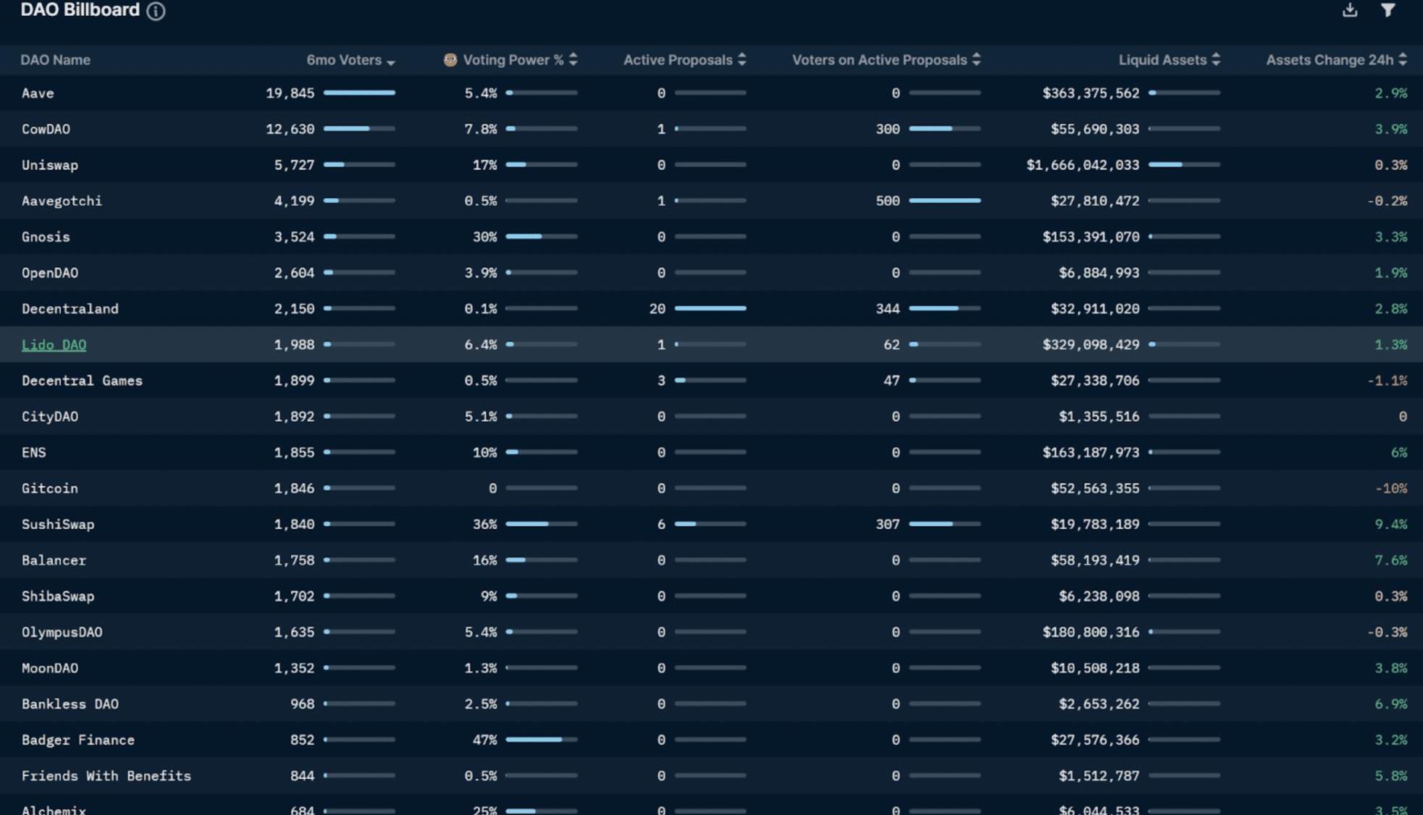Select the OpenDAO row name
This screenshot has width=1423, height=815.
(50, 273)
